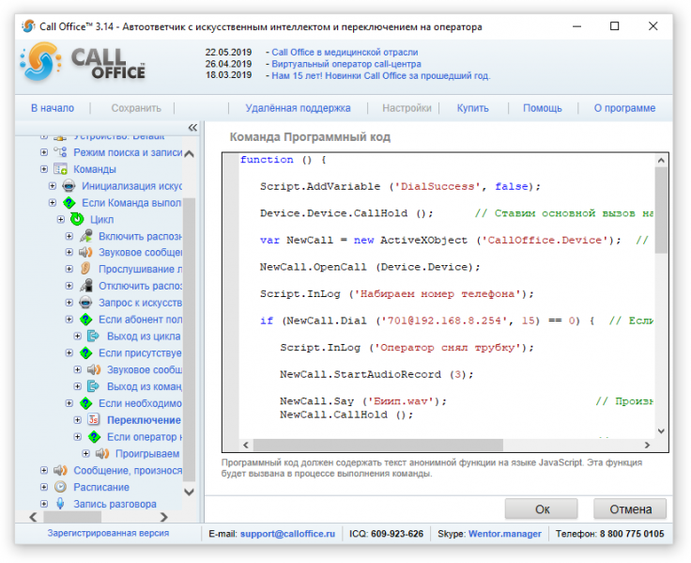The width and height of the screenshot is (691, 563).
Task: Click the search and record mode icon
Action: click(60, 152)
